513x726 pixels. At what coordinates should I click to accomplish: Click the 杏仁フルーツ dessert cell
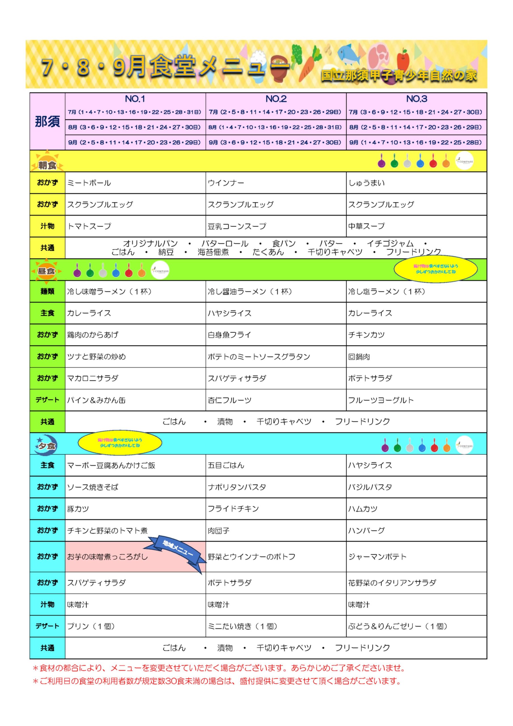pyautogui.click(x=276, y=400)
